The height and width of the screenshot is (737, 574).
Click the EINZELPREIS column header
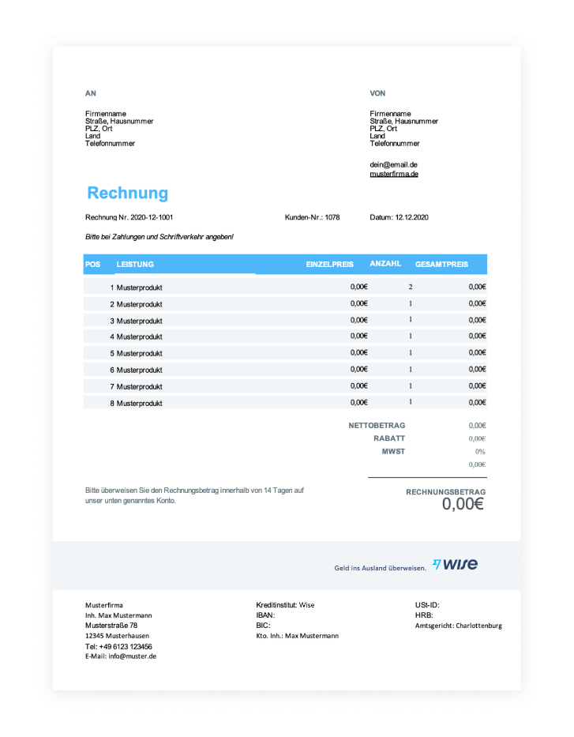(x=329, y=265)
